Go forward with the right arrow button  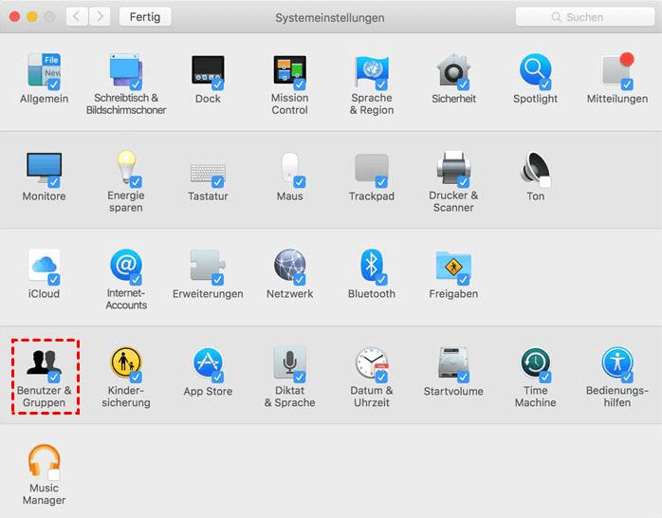tap(100, 17)
